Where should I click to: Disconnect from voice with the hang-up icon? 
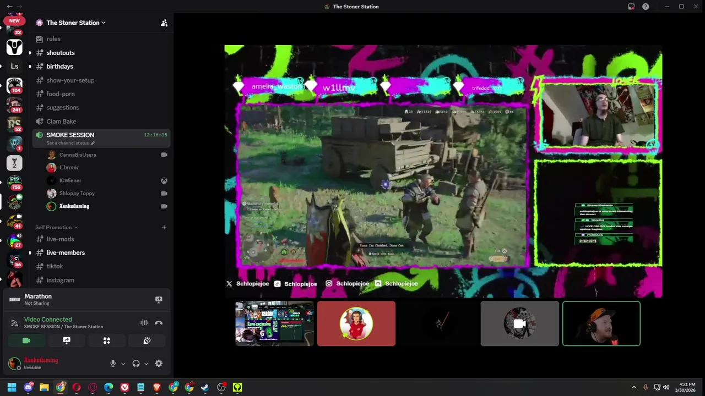159,323
